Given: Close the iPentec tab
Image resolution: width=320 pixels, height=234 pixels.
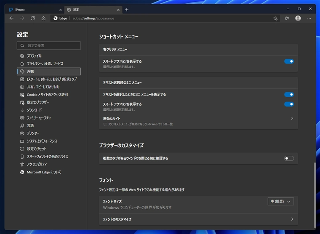Looking at the screenshot, I should point(60,10).
